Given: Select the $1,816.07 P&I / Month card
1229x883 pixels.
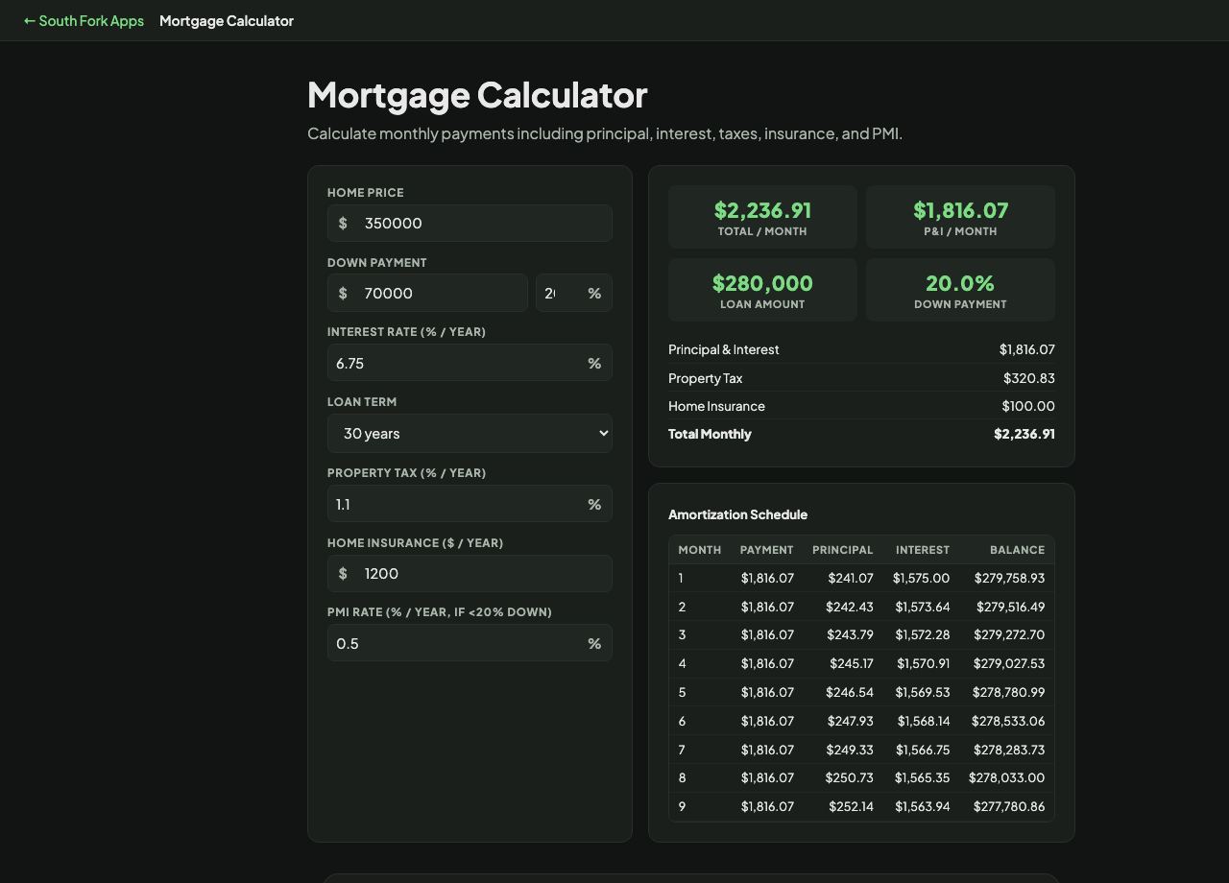Looking at the screenshot, I should coord(960,217).
